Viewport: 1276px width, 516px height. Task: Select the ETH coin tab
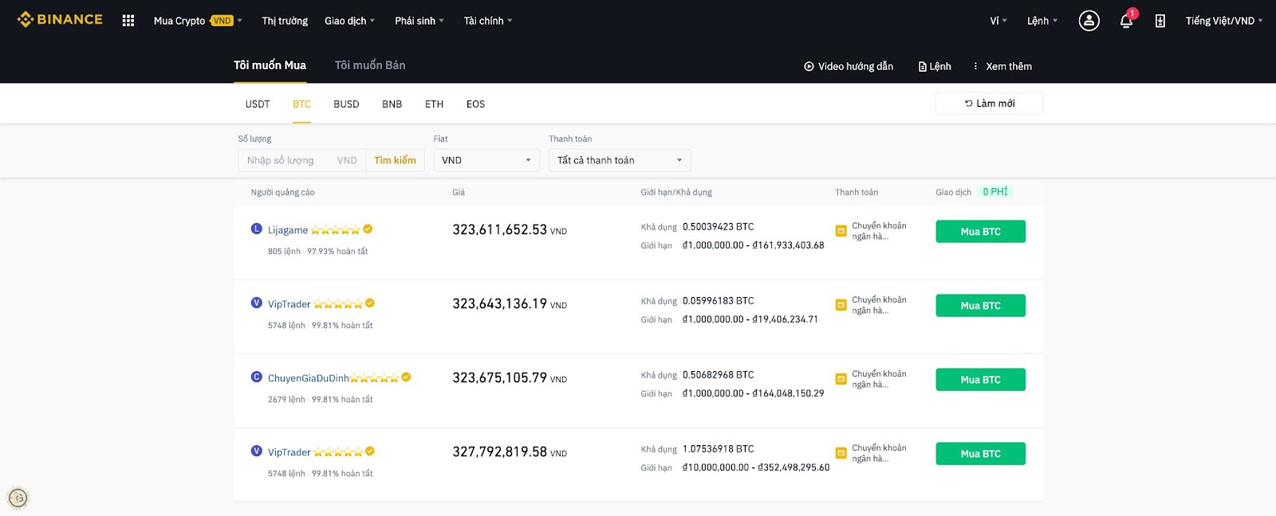[x=434, y=104]
